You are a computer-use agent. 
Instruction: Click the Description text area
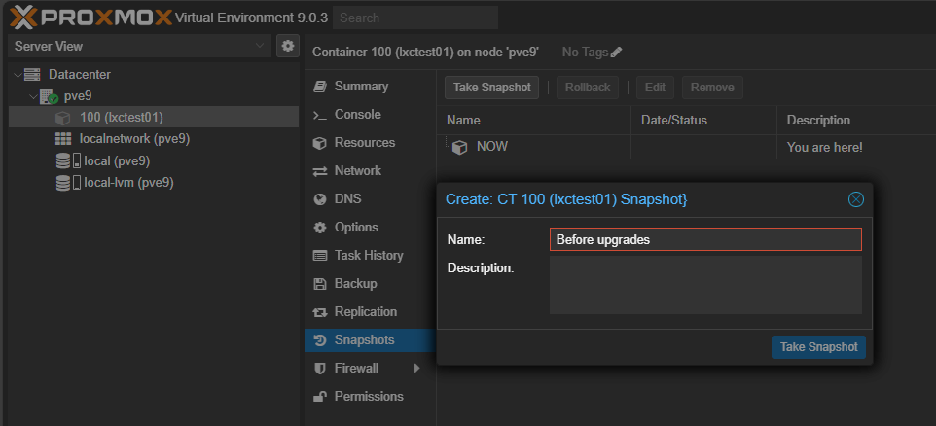click(705, 285)
